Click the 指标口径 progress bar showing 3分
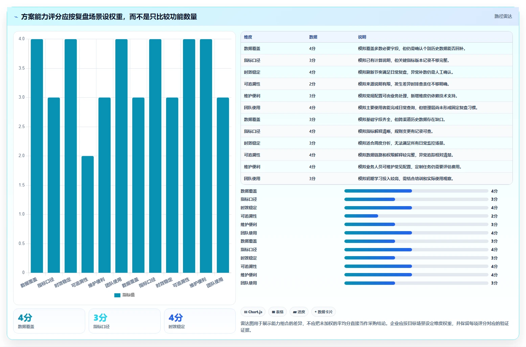Viewport: 526px width, 347px height. pos(416,199)
